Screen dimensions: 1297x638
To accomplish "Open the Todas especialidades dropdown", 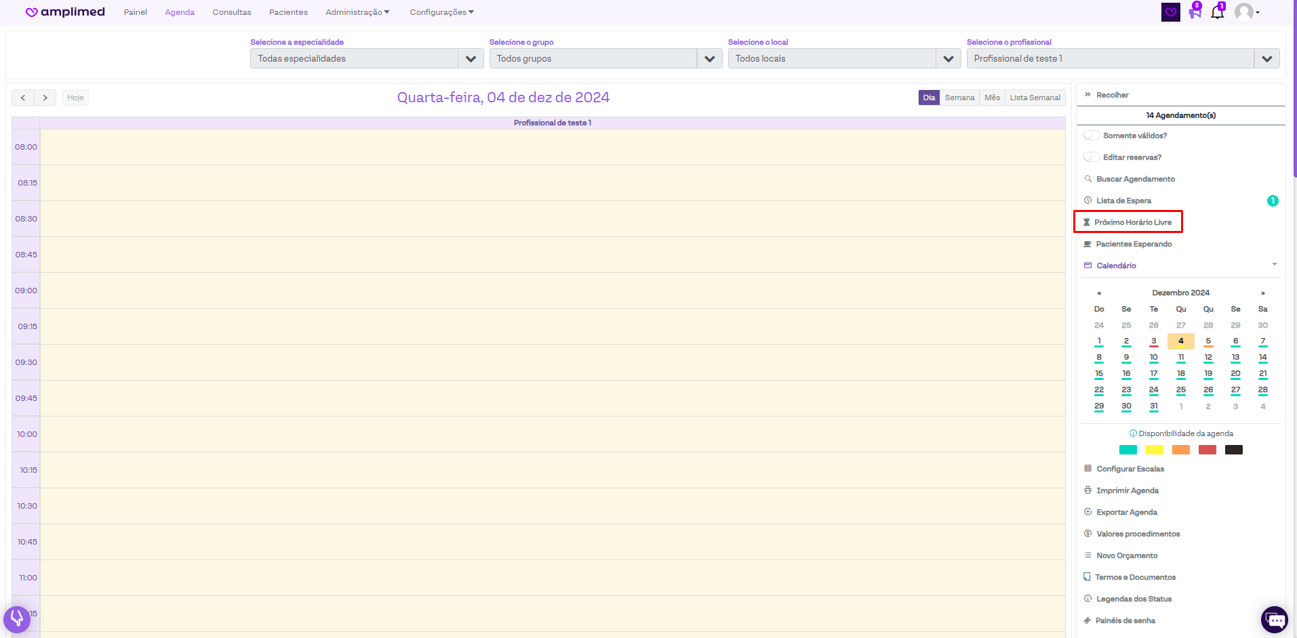I will (x=471, y=59).
